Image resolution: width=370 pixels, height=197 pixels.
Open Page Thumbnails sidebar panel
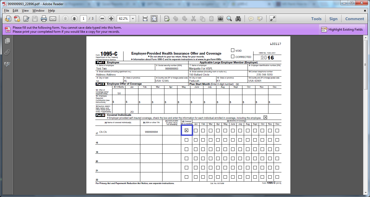click(x=7, y=41)
